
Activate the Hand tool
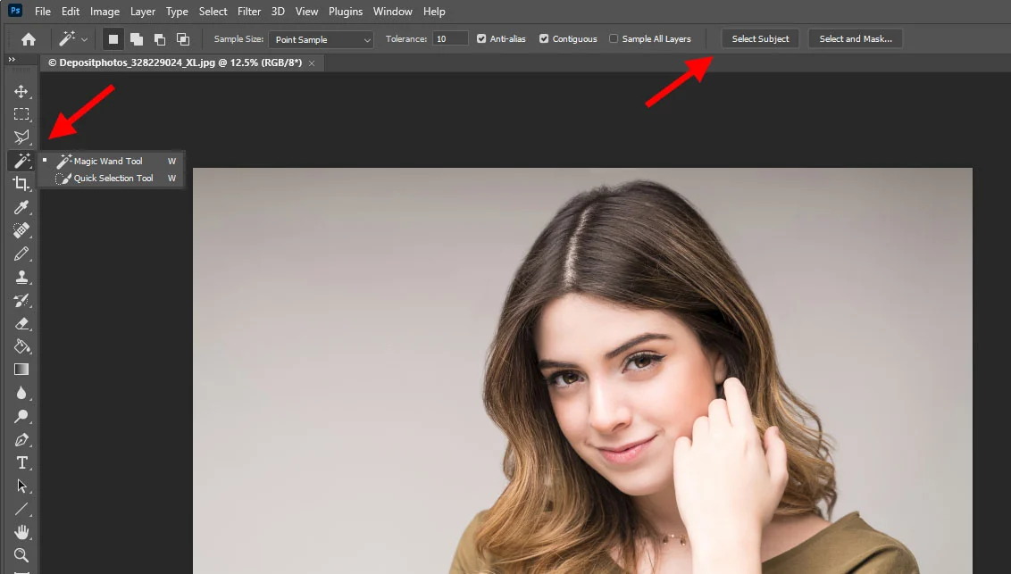pyautogui.click(x=21, y=532)
